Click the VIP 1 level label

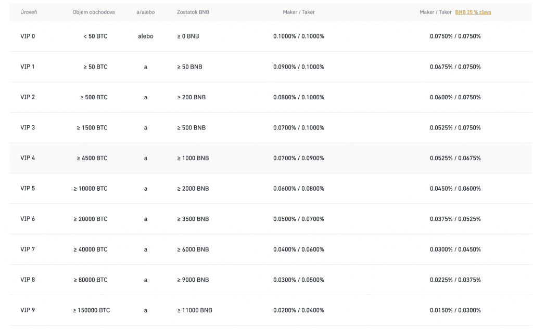point(28,67)
